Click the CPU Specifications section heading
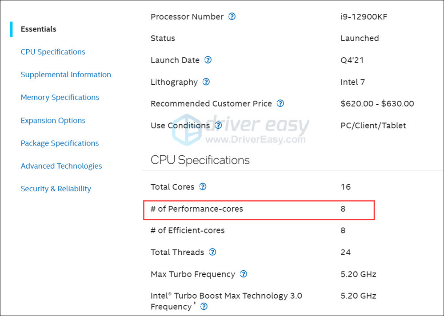Screen dimensions: 444x316 200,160
